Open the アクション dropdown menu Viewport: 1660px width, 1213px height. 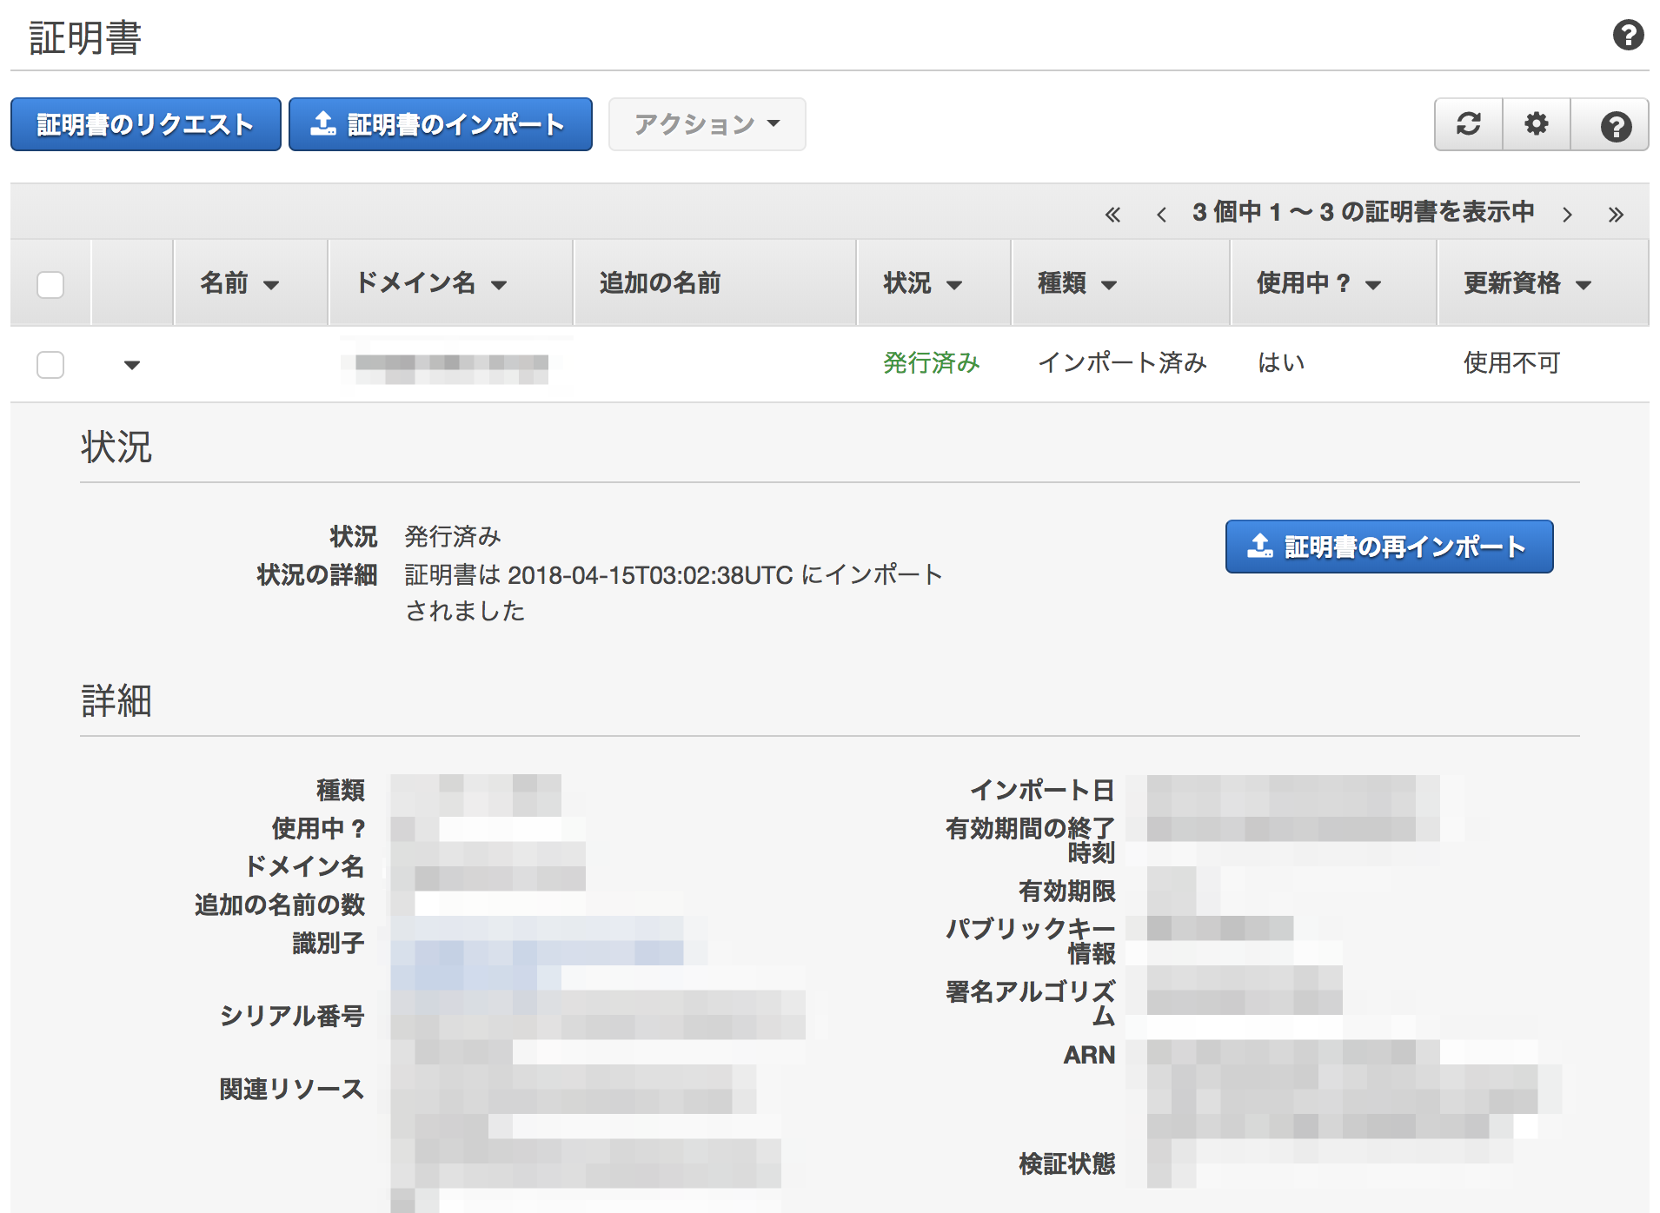coord(707,124)
